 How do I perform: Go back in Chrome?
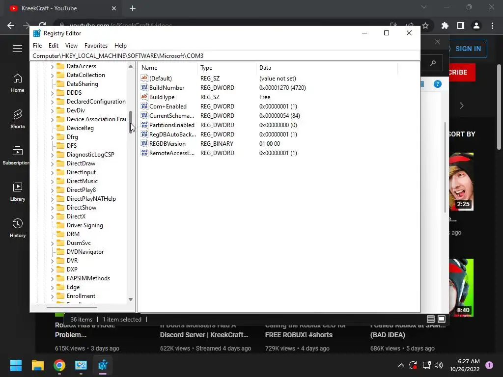(x=11, y=26)
